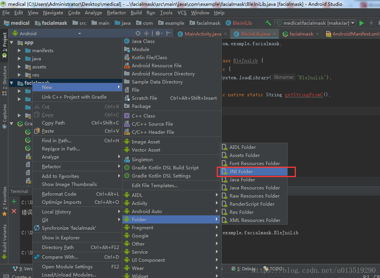380x278 pixels.
Task: Open the 2: Favorites tool window
Action: point(4,201)
